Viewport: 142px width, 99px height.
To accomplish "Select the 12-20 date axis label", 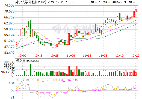I will click(x=135, y=56).
